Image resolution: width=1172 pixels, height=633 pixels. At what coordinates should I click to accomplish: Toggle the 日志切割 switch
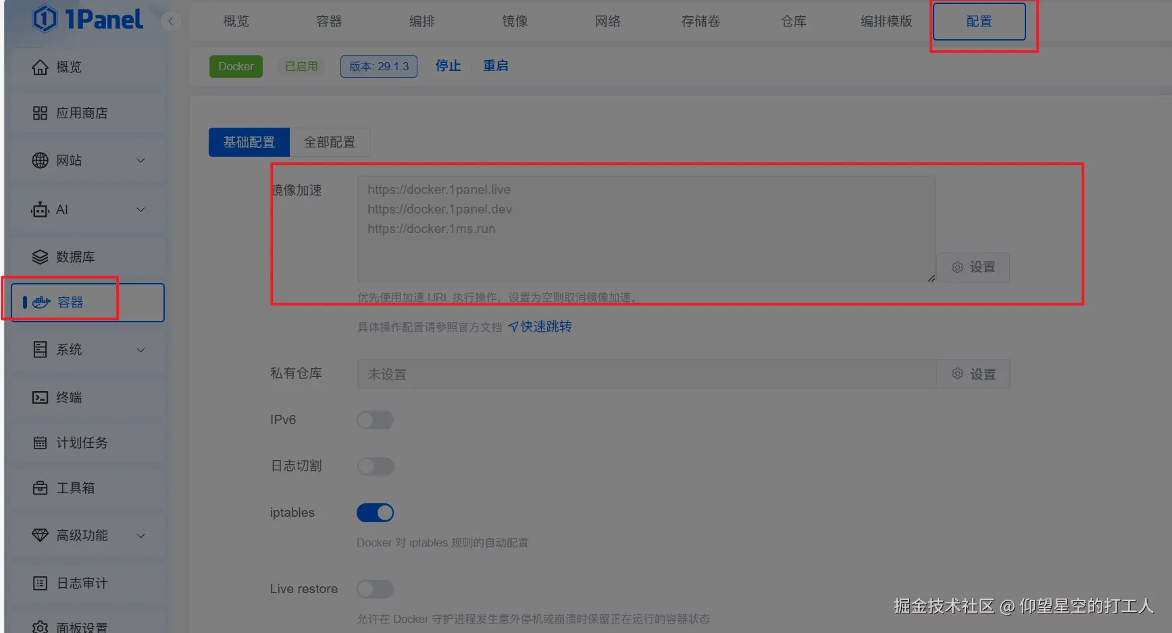376,466
